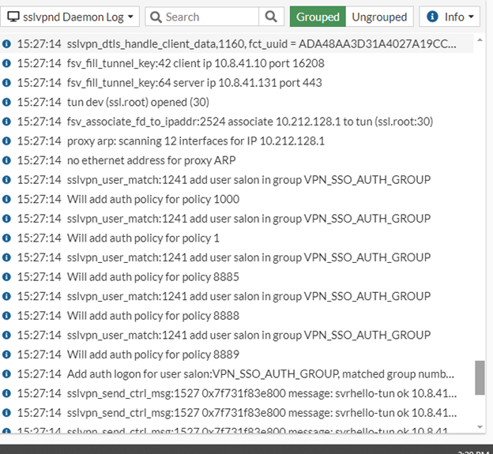Switch log view to Grouped
493x454 pixels.
(318, 17)
